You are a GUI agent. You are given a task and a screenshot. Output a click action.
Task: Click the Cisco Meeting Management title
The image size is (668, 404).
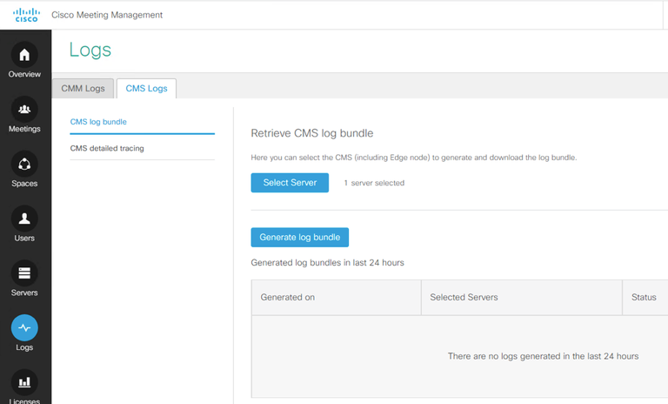(107, 15)
